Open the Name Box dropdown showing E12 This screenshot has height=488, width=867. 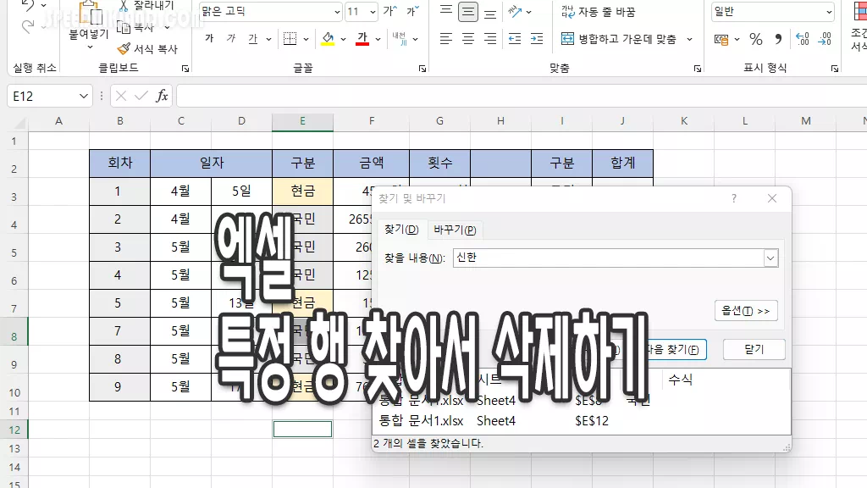pos(83,97)
